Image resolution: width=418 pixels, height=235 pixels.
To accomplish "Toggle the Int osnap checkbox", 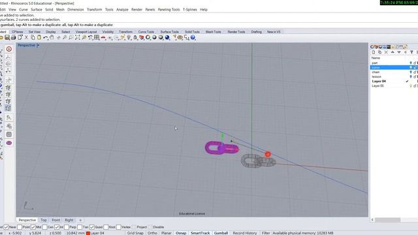I will pos(57,227).
